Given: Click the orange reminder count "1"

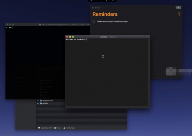Looking at the screenshot, I should point(179,14).
